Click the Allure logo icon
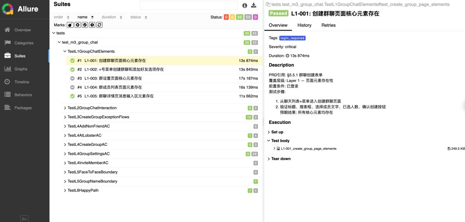Viewport: 465px width, 222px height. [x=8, y=9]
